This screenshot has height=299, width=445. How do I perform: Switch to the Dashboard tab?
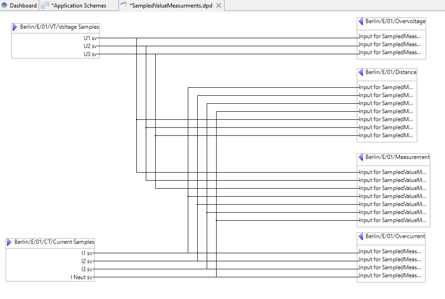click(x=23, y=6)
